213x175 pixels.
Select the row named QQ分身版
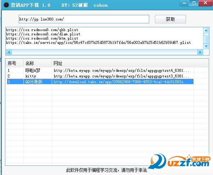pyautogui.click(x=100, y=82)
